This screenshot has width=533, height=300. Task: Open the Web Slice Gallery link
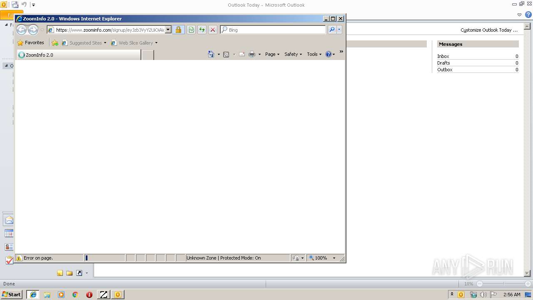pos(132,42)
